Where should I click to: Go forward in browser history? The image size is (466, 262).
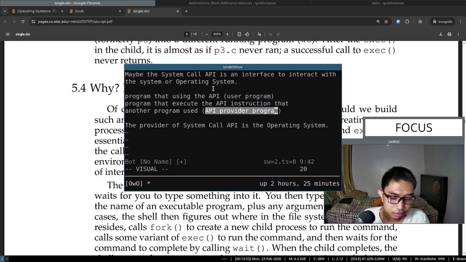(x=14, y=21)
